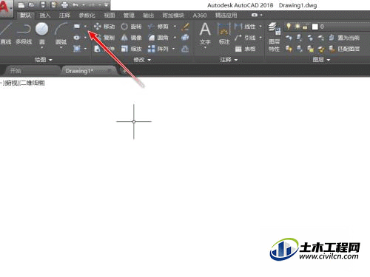
Task: Select the Ellipse draw tool icon
Action: [77, 38]
